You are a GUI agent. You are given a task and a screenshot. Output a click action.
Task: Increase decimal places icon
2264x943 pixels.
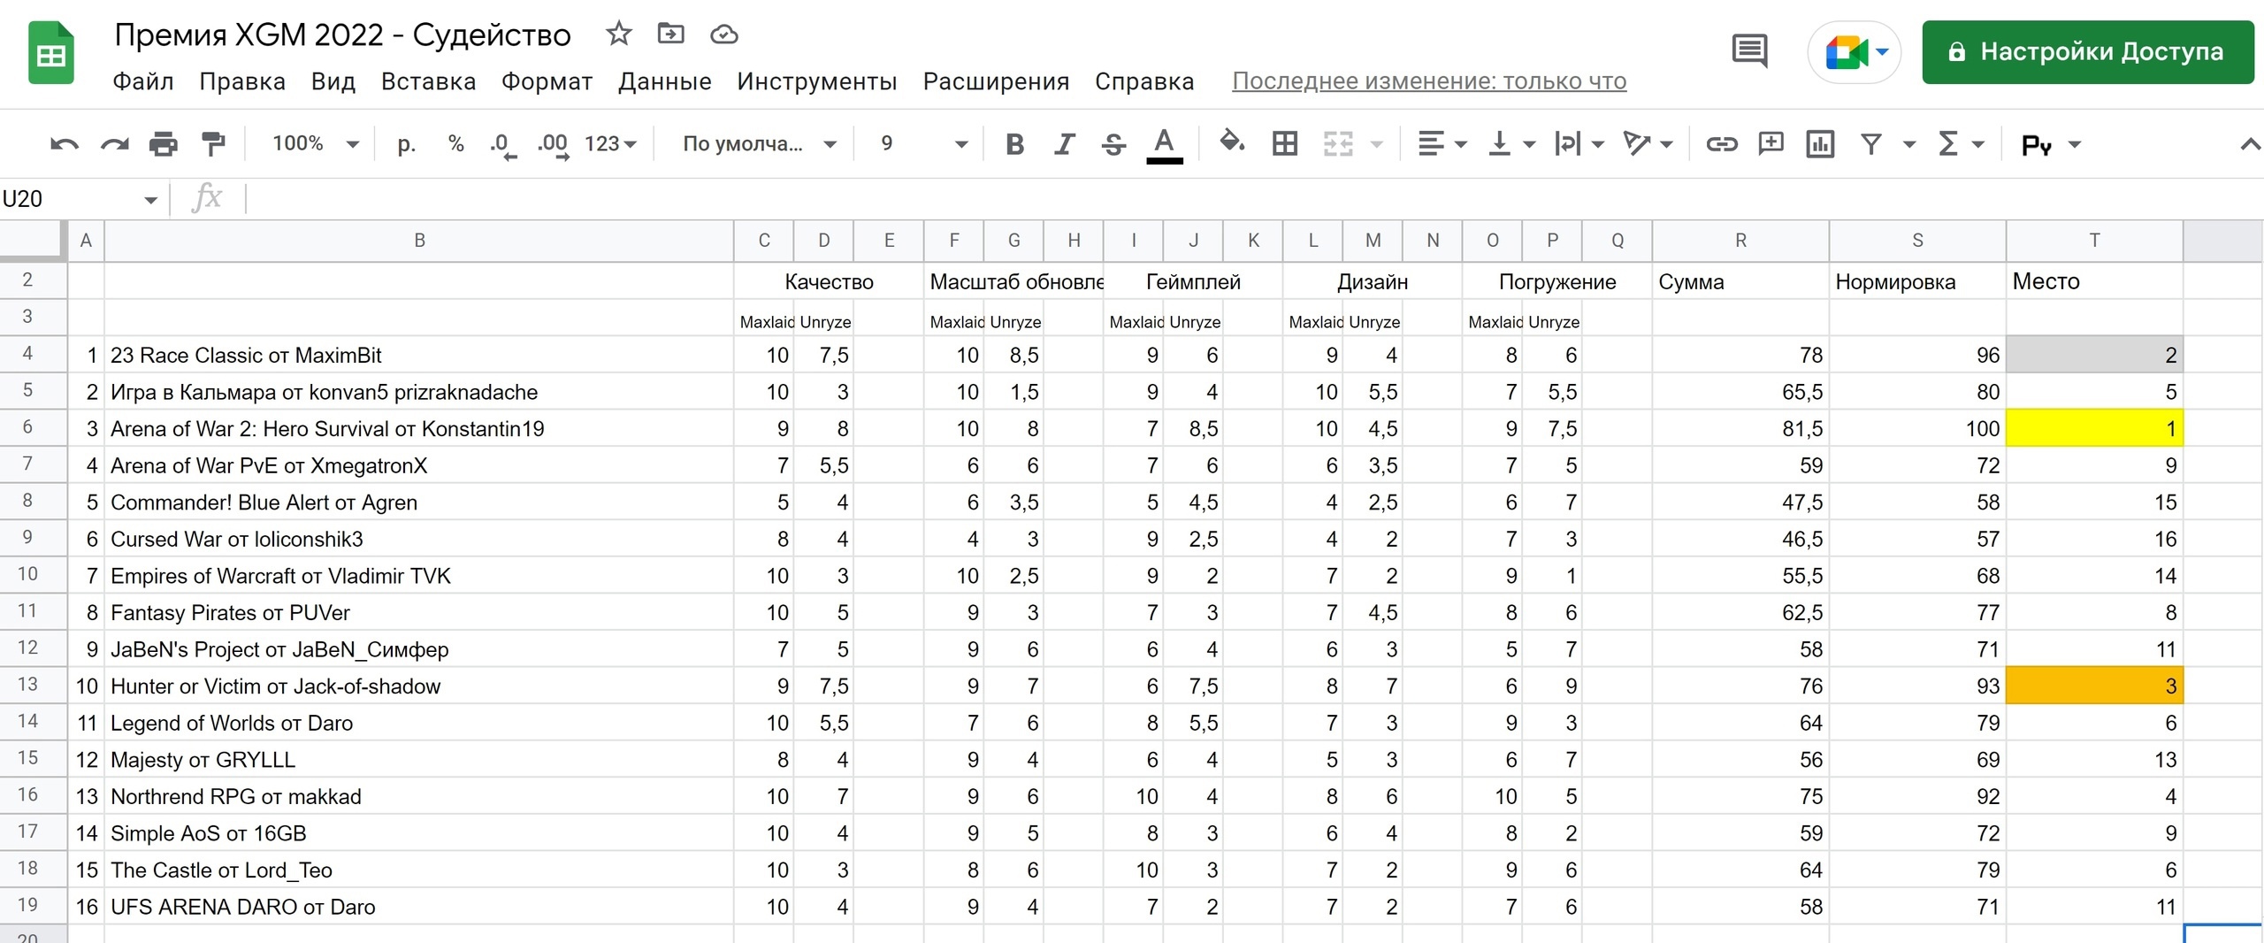(x=553, y=145)
